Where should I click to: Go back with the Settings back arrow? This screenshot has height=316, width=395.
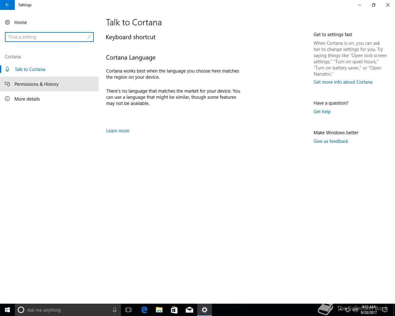[7, 5]
